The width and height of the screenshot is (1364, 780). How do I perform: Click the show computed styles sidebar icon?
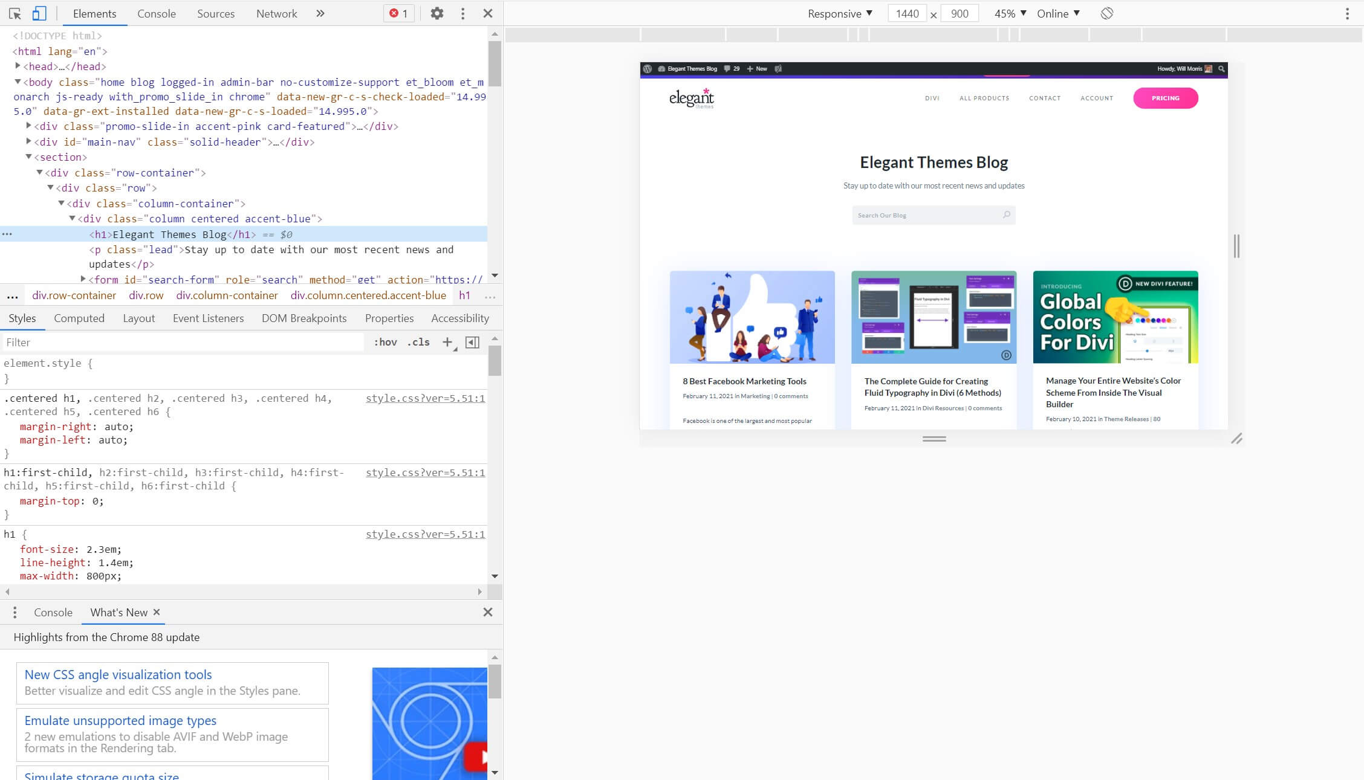coord(473,342)
